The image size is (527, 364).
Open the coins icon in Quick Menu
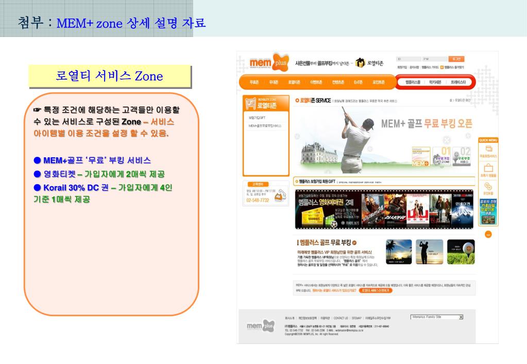(x=488, y=186)
